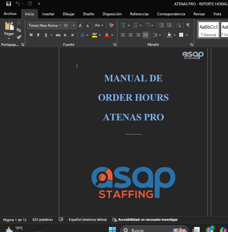
Task: Increase the paragraph indent
Action: (169, 25)
